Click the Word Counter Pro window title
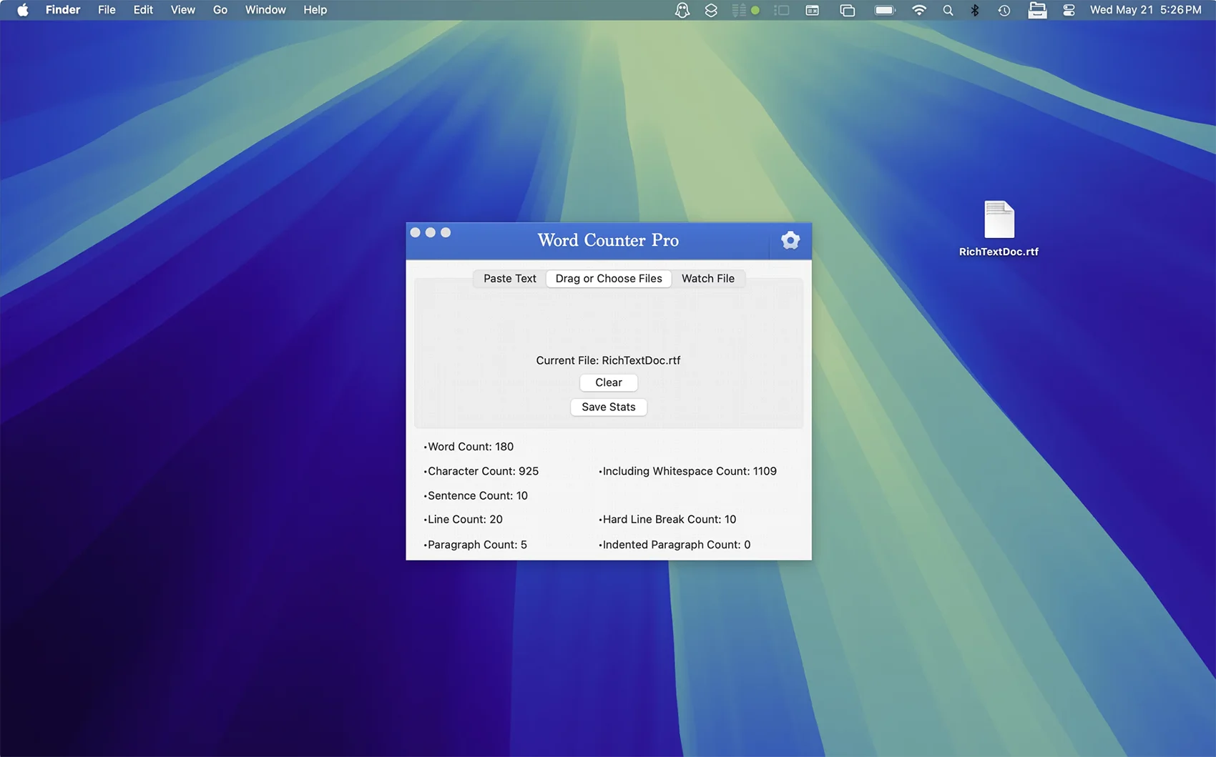This screenshot has height=757, width=1216. 608,240
